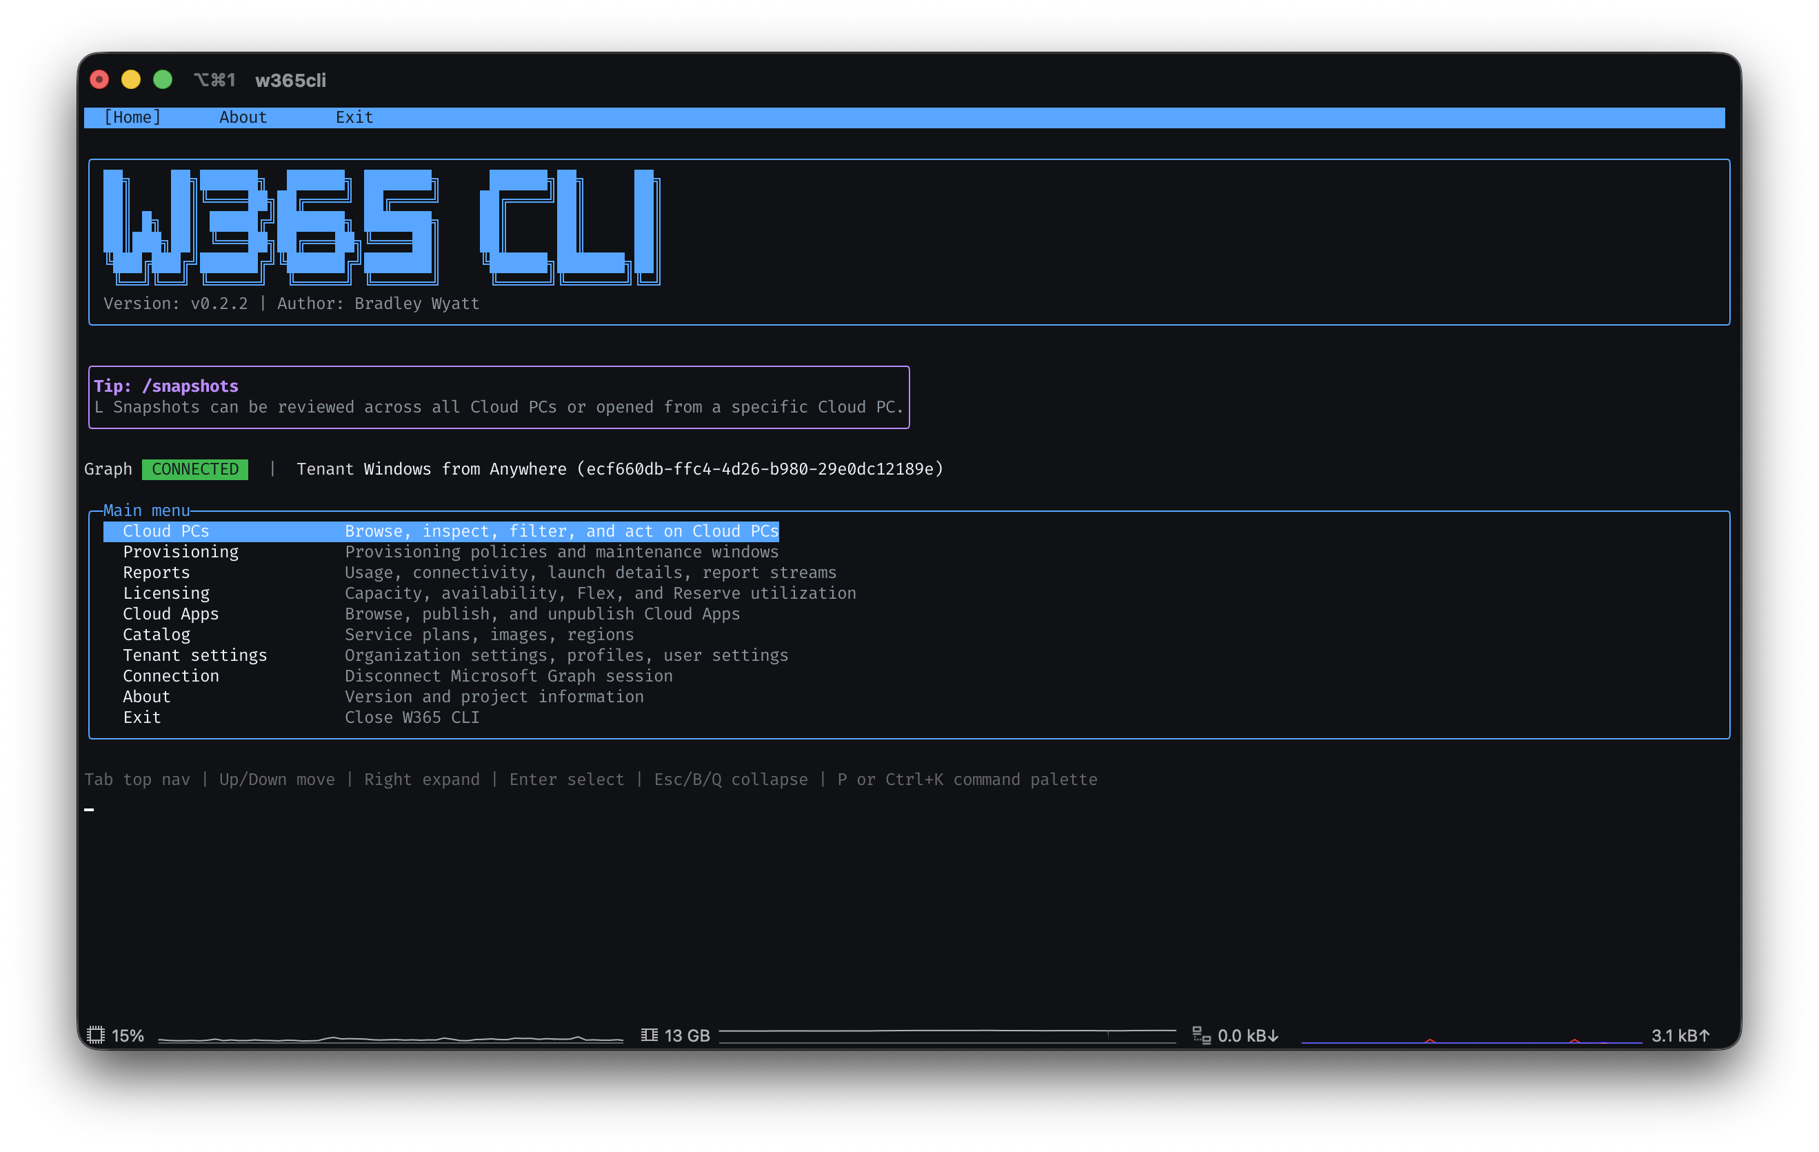1819x1152 pixels.
Task: Click the CPU usage graph line
Action: click(x=390, y=1040)
